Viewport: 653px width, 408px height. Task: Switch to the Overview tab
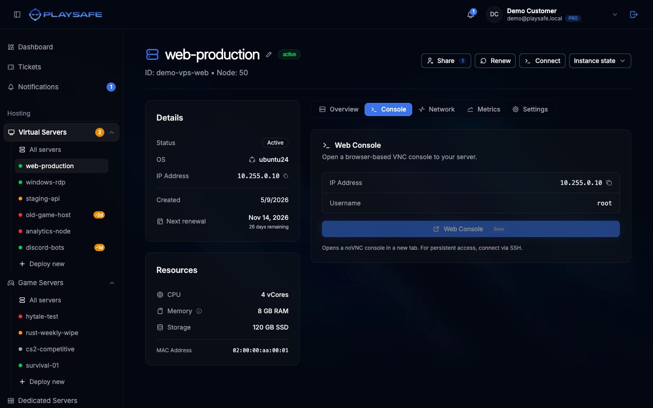[339, 109]
